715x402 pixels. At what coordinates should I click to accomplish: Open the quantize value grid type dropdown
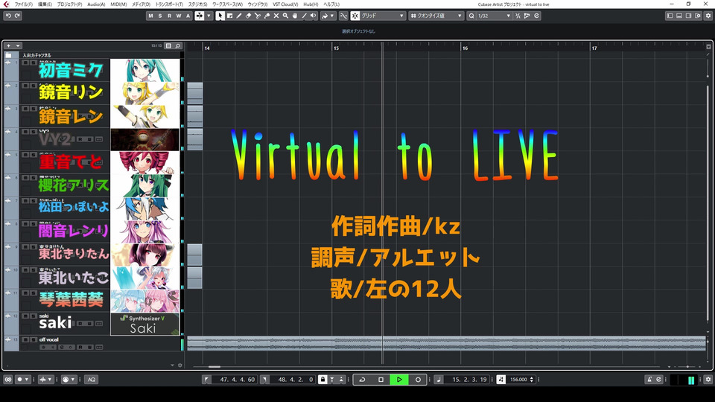click(436, 16)
